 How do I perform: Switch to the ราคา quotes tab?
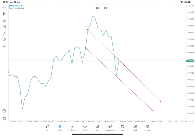[47, 128]
